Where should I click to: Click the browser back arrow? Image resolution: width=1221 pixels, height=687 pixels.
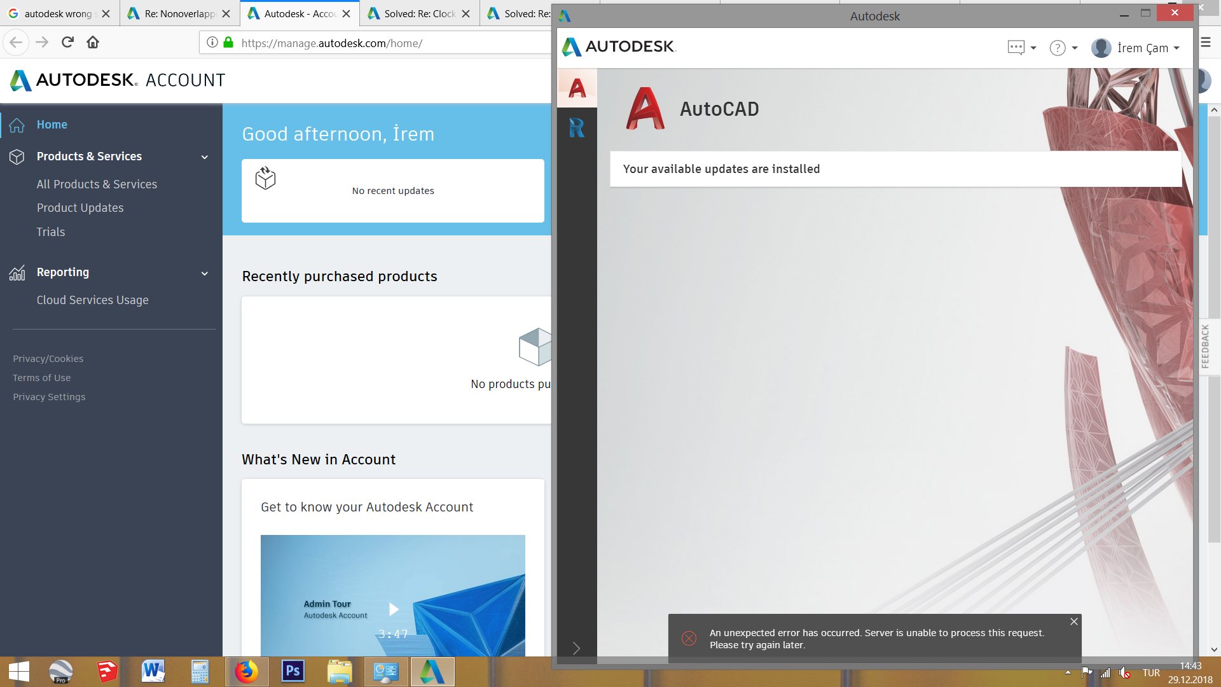point(16,43)
